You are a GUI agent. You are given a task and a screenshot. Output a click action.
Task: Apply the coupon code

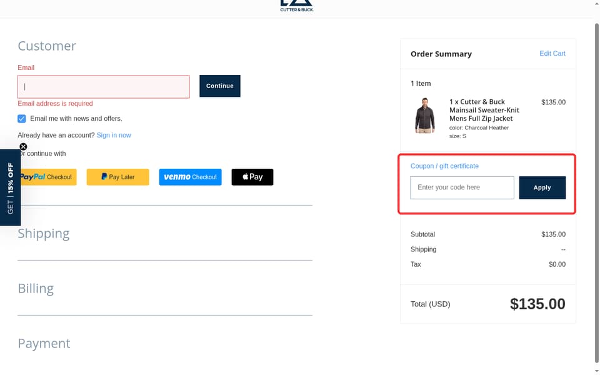click(x=542, y=187)
